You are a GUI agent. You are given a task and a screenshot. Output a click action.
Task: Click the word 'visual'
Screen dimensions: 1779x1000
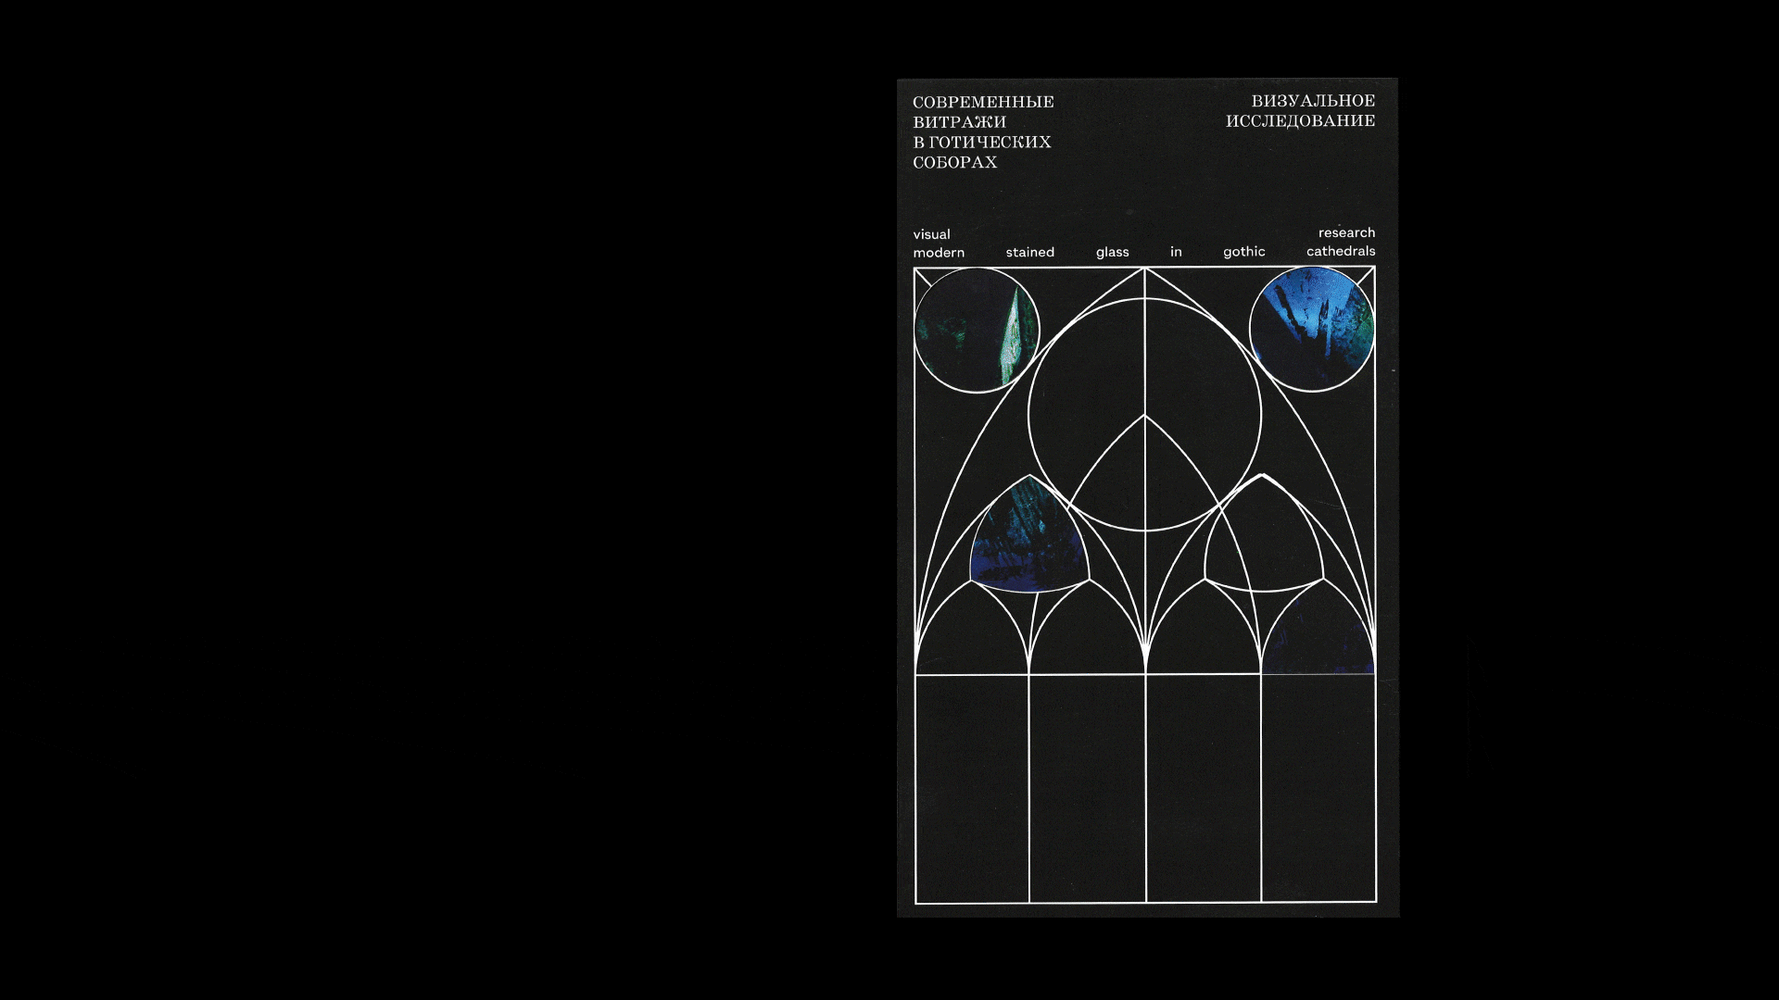[x=931, y=234]
